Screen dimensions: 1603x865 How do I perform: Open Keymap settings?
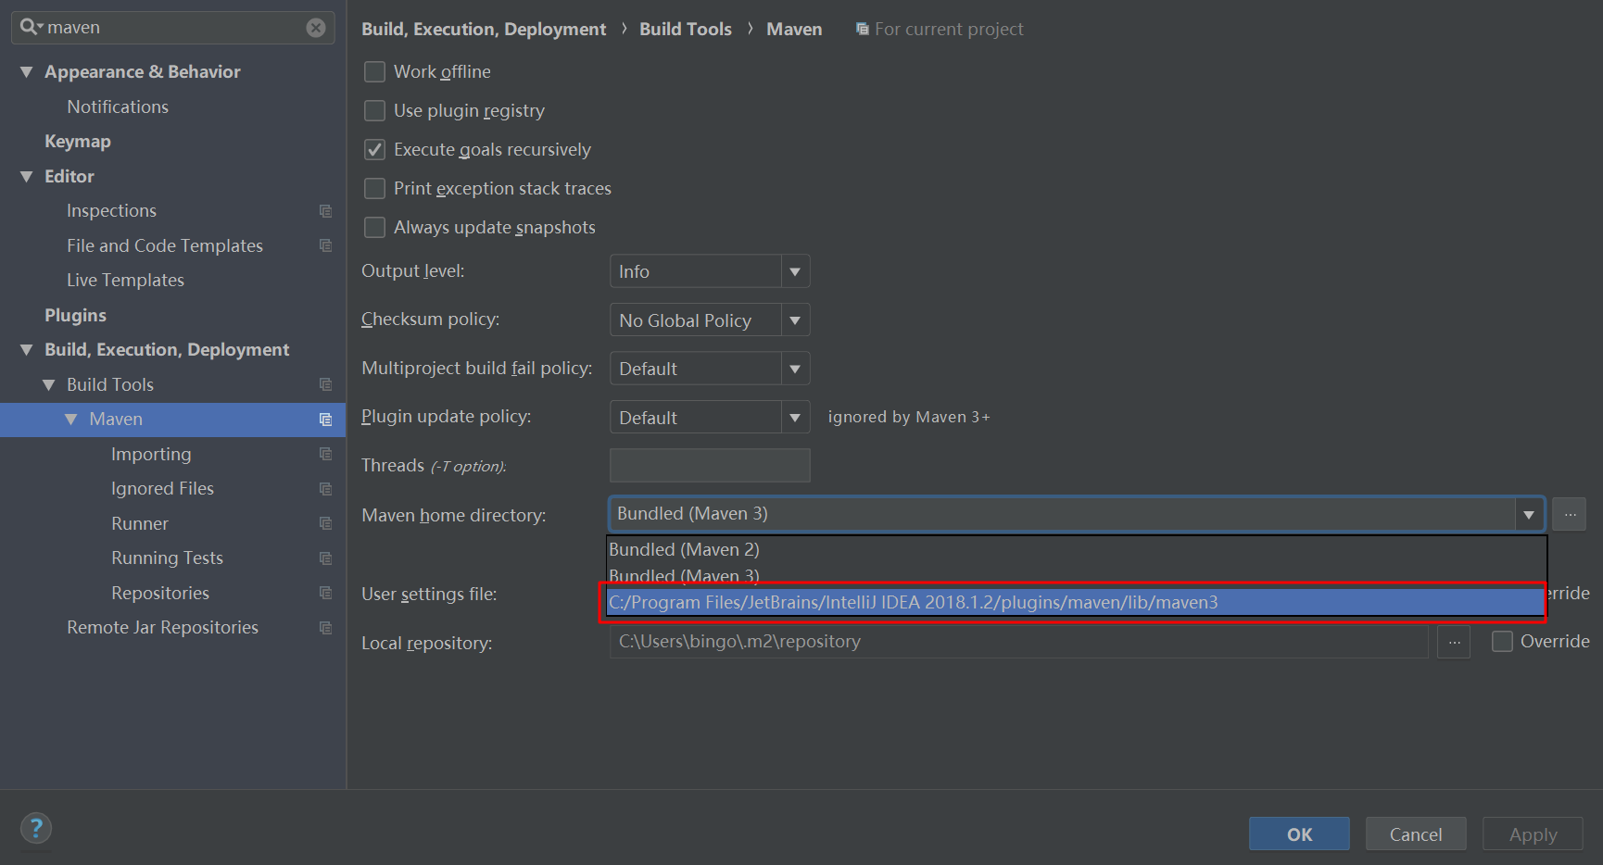click(78, 142)
